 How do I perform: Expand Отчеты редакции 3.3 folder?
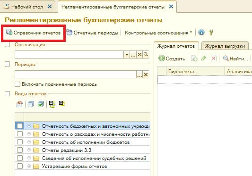pos(29,150)
